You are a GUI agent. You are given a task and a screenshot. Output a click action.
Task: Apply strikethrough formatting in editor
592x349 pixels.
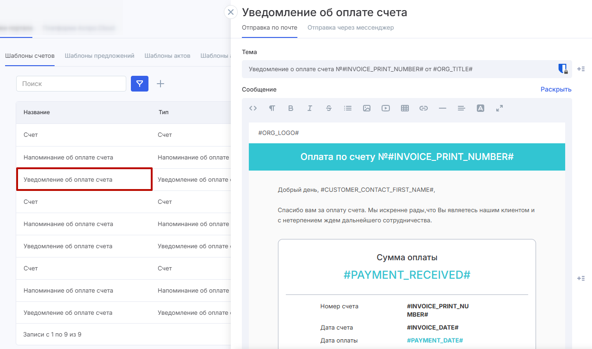(329, 108)
